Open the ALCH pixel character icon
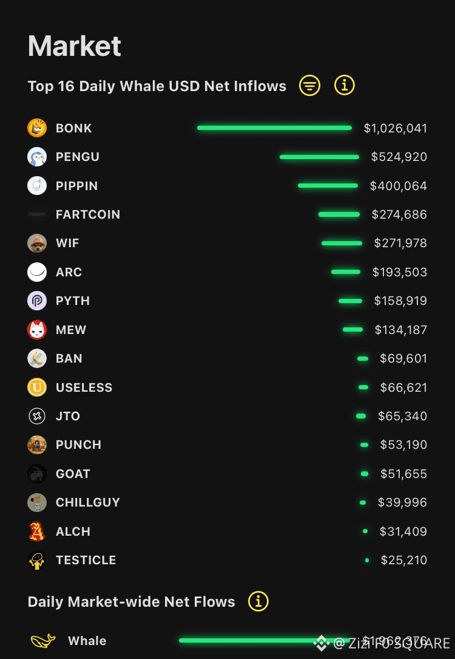The width and height of the screenshot is (455, 659). coord(37,531)
